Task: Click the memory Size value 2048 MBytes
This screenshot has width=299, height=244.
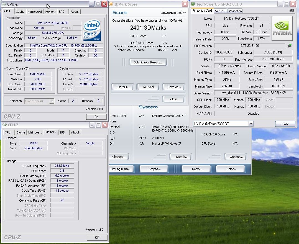Action: point(33,148)
